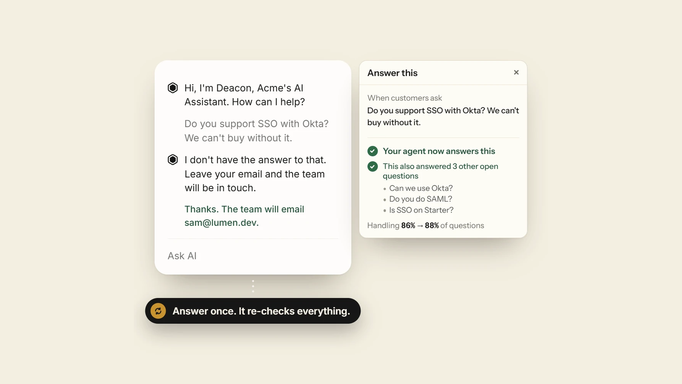Close the Answer this panel
The height and width of the screenshot is (384, 682).
pyautogui.click(x=516, y=73)
